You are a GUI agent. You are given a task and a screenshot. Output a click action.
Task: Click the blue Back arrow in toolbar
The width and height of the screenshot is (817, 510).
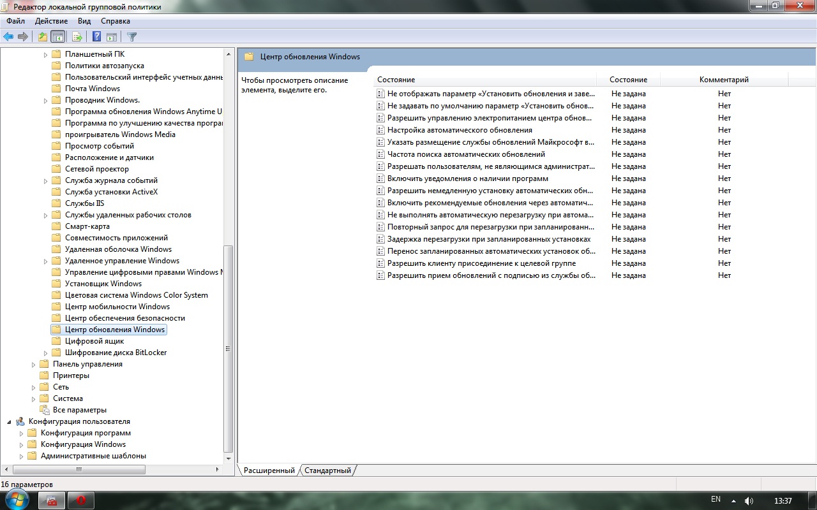pyautogui.click(x=8, y=37)
